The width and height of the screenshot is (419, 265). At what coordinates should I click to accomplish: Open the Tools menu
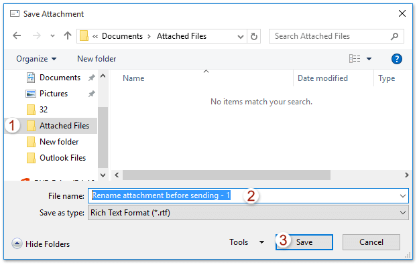click(247, 242)
